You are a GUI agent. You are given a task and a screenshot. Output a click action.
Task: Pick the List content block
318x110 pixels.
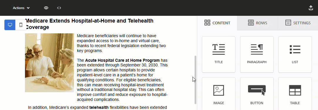[x=295, y=54]
